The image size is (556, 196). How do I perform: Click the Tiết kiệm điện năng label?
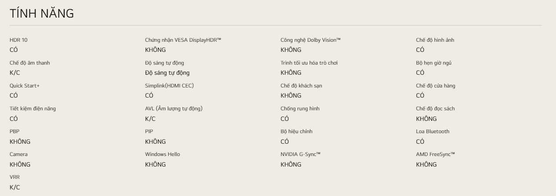point(33,109)
